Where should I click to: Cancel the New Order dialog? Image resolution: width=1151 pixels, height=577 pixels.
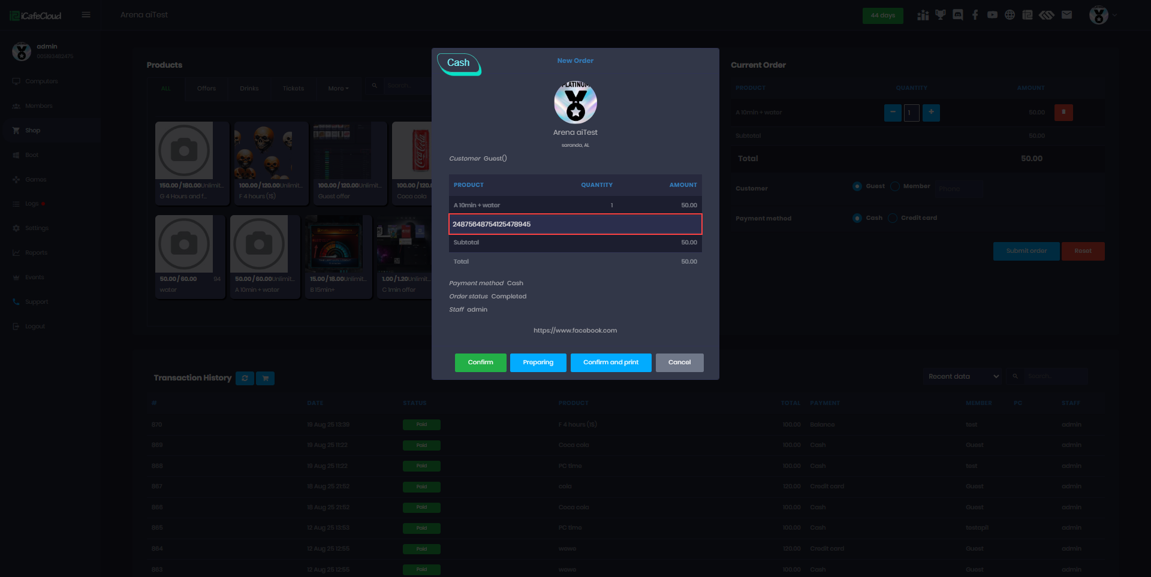[680, 362]
